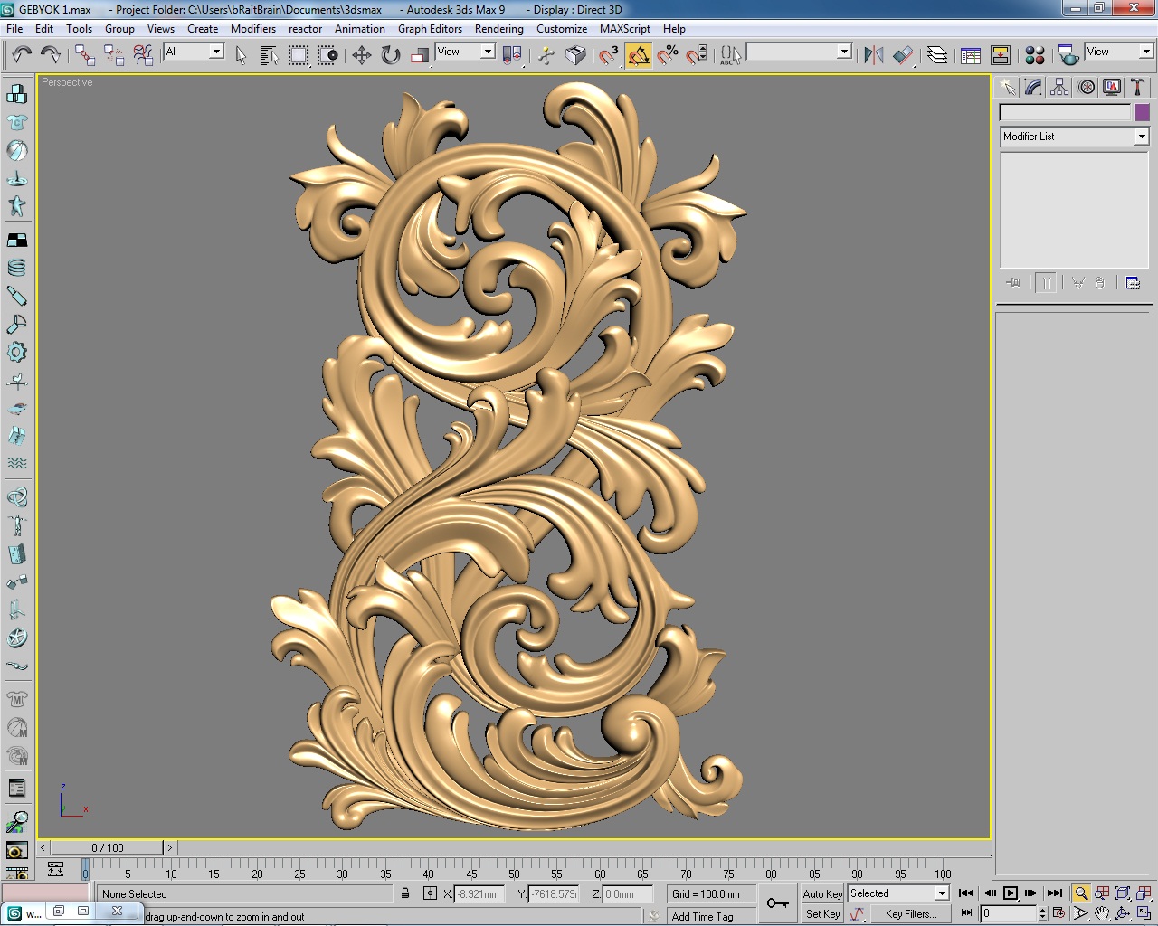The width and height of the screenshot is (1158, 926).
Task: Select the Select and Move tool
Action: (x=363, y=54)
